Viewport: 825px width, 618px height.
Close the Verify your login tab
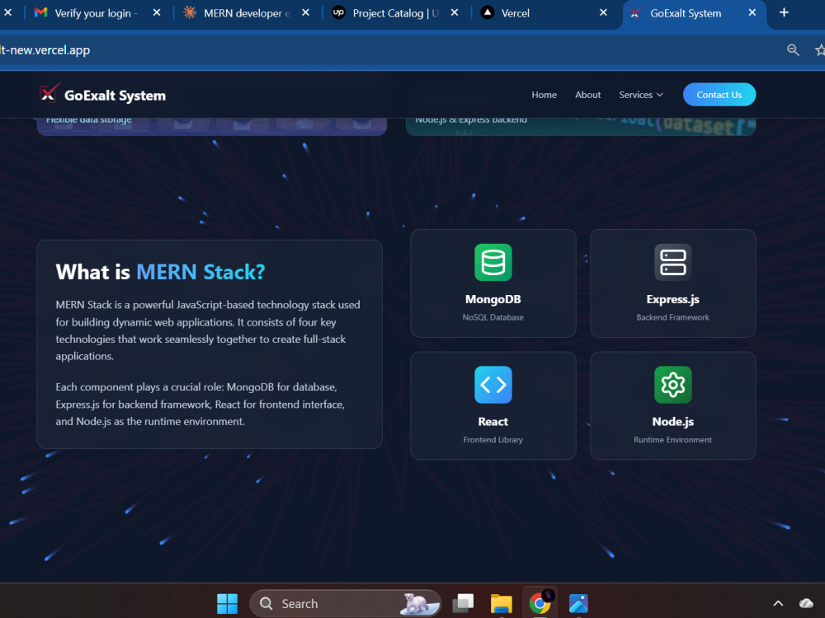(x=156, y=12)
